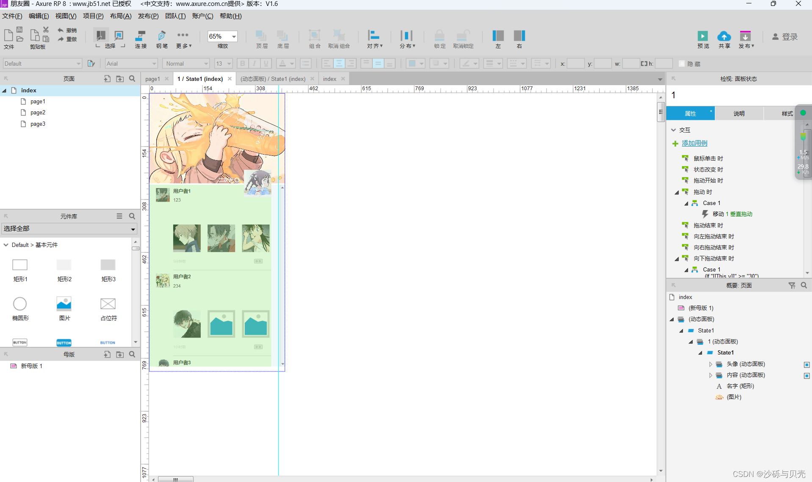
Task: Open library menu hamburger icon
Action: [119, 216]
